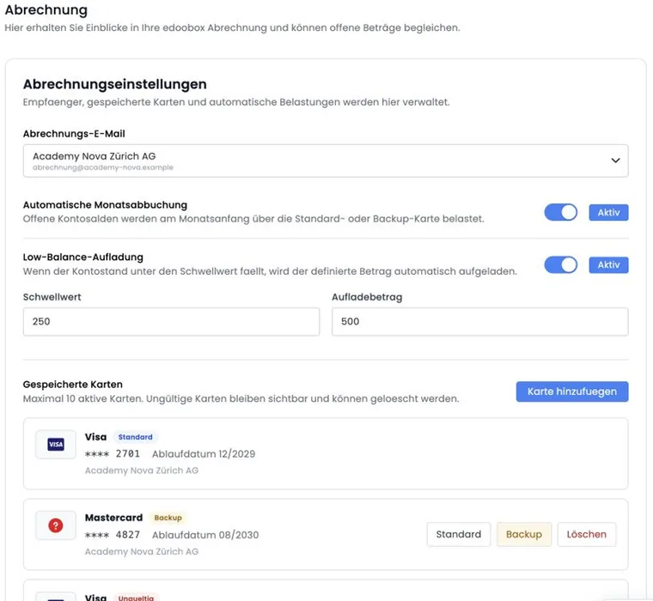Open the Abrechnungs-E-Mail dropdown
This screenshot has height=601, width=653.
click(326, 161)
